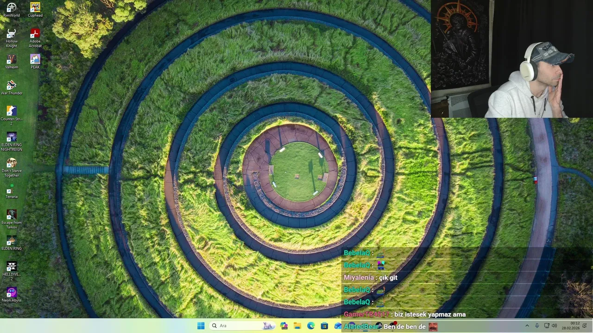Open the RimWorld desktop shortcut
The width and height of the screenshot is (593, 333).
coord(12,10)
